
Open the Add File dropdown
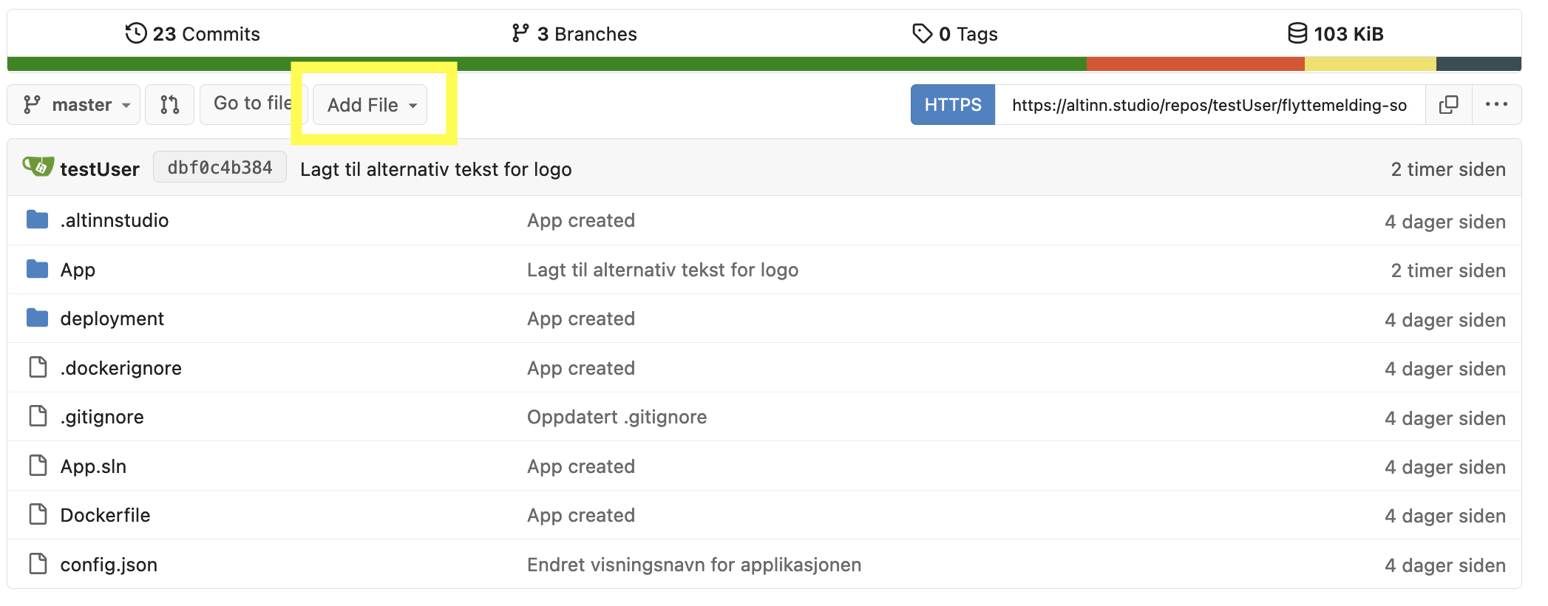pyautogui.click(x=370, y=105)
